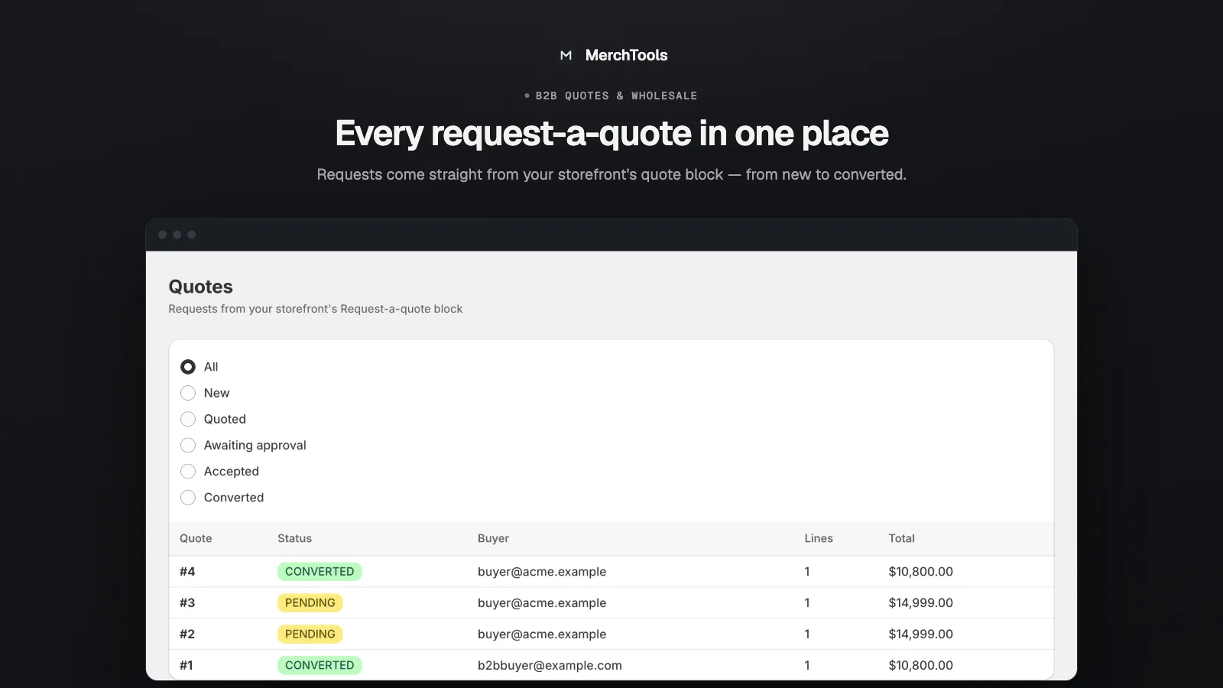Select the Converted radio filter
Screen dimensions: 1223x688
[187, 497]
